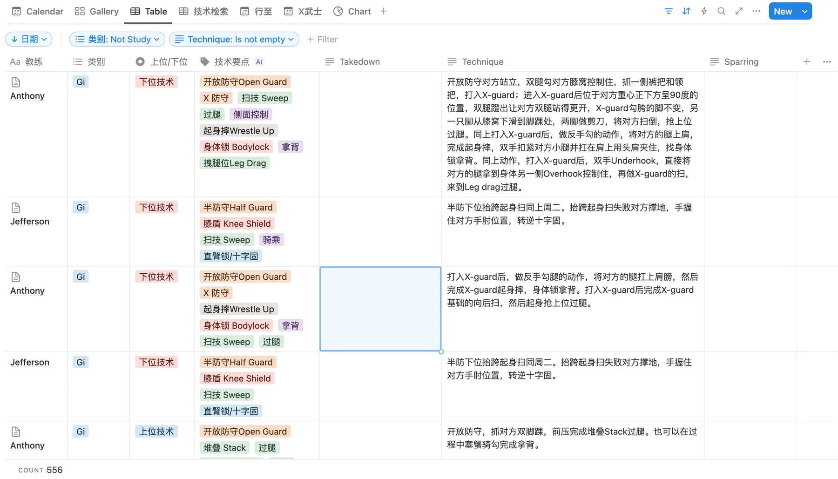Open the filter icon in the toolbar
Image resolution: width=838 pixels, height=479 pixels.
tap(669, 11)
